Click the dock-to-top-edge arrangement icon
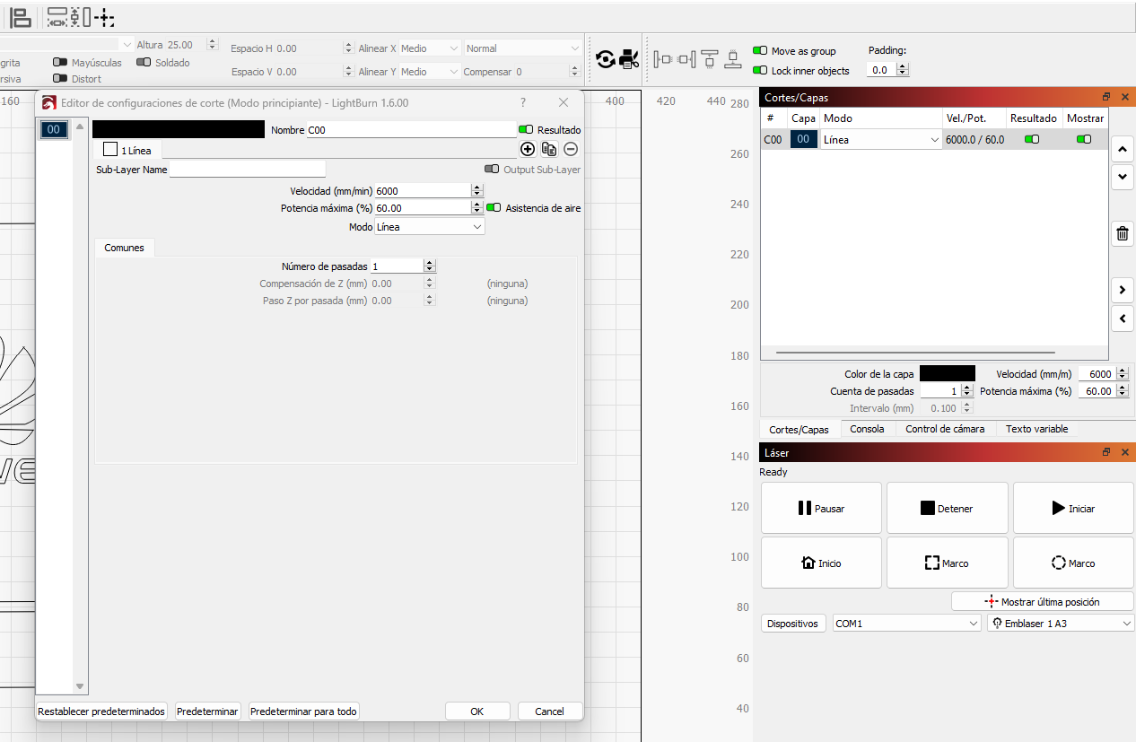 [710, 60]
